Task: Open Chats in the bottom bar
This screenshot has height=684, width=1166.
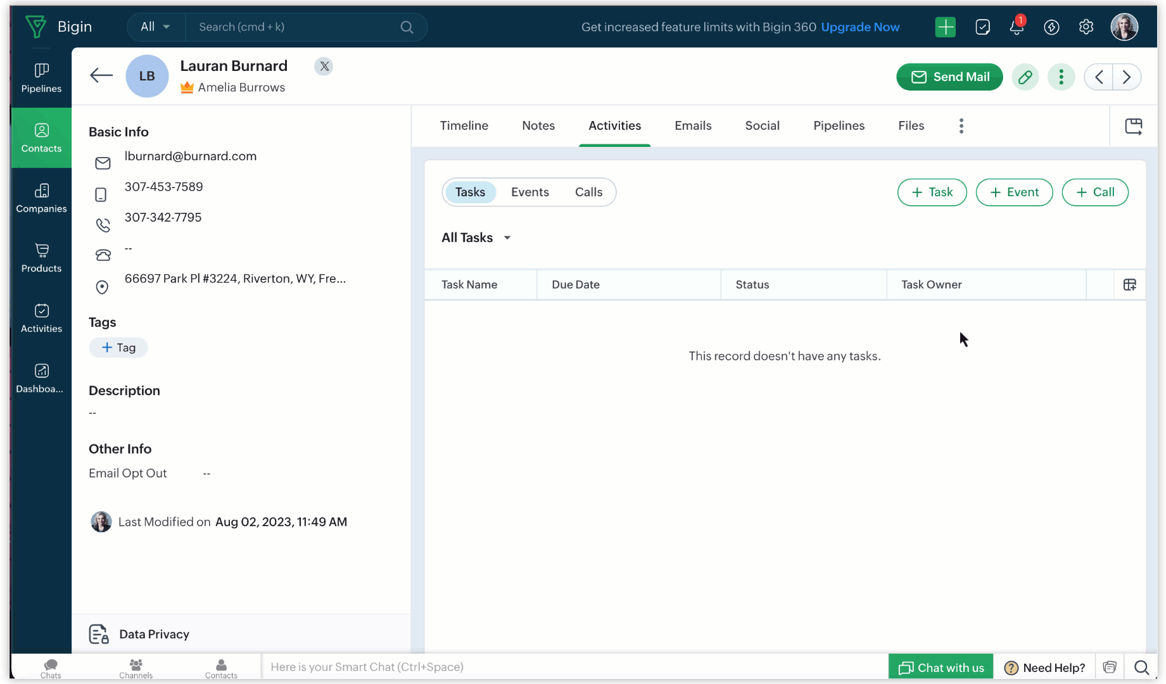Action: coord(51,668)
